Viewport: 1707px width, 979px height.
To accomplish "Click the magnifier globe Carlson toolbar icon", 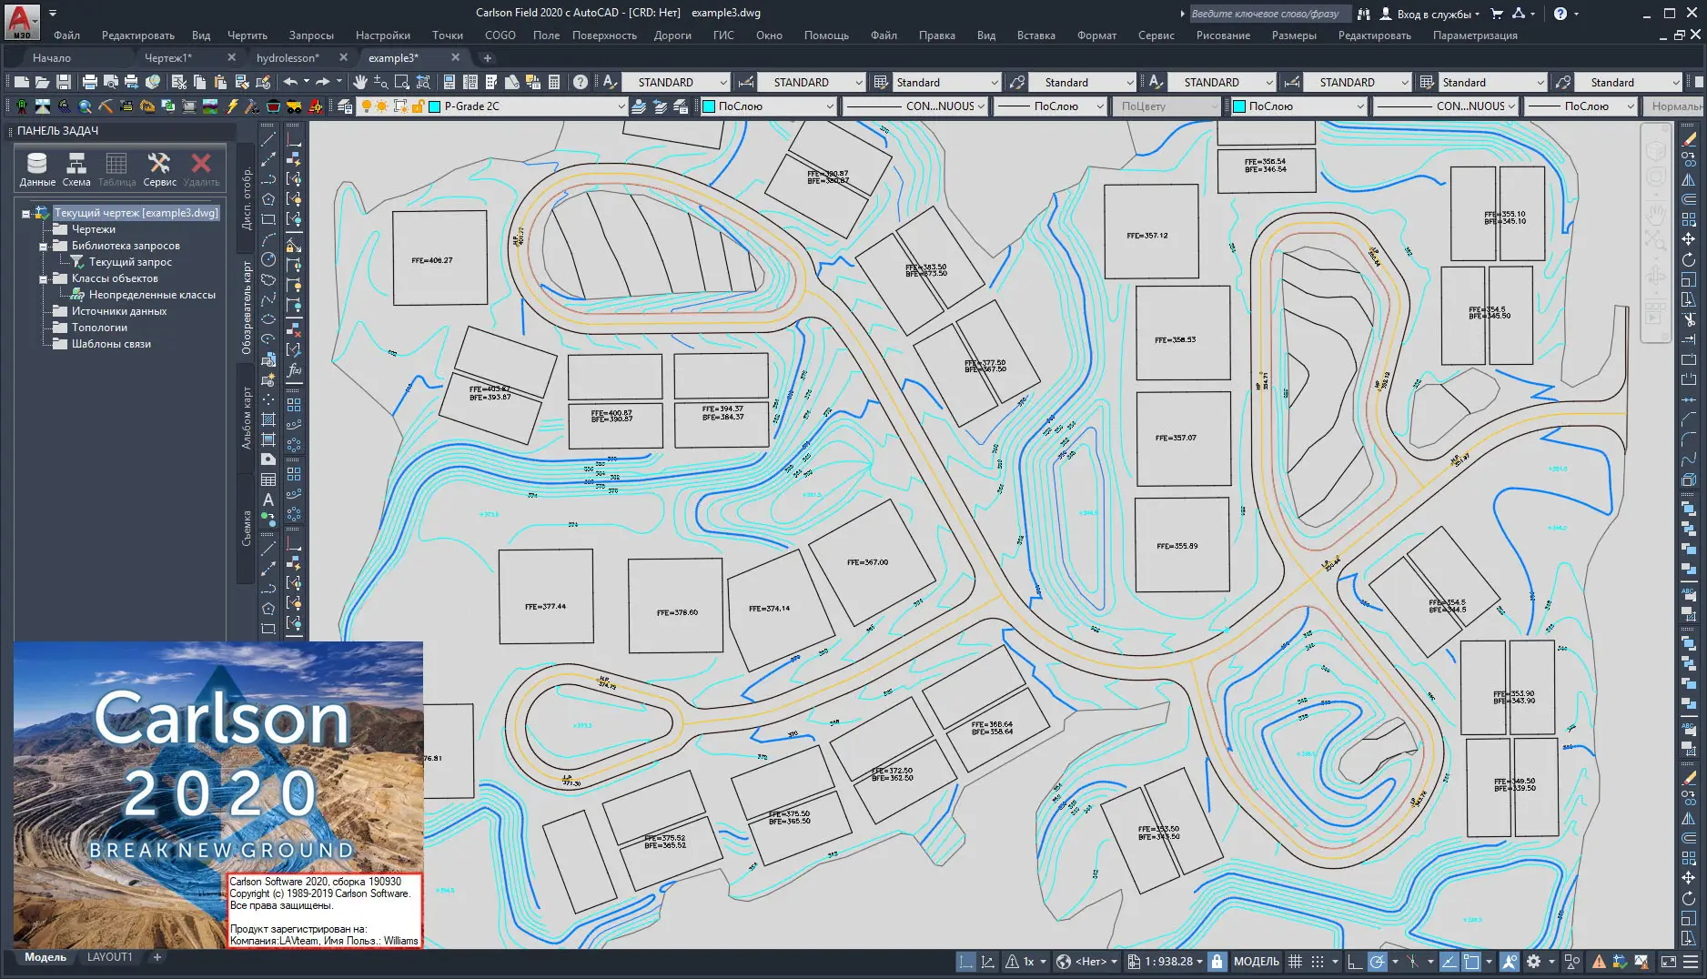I will click(x=86, y=106).
